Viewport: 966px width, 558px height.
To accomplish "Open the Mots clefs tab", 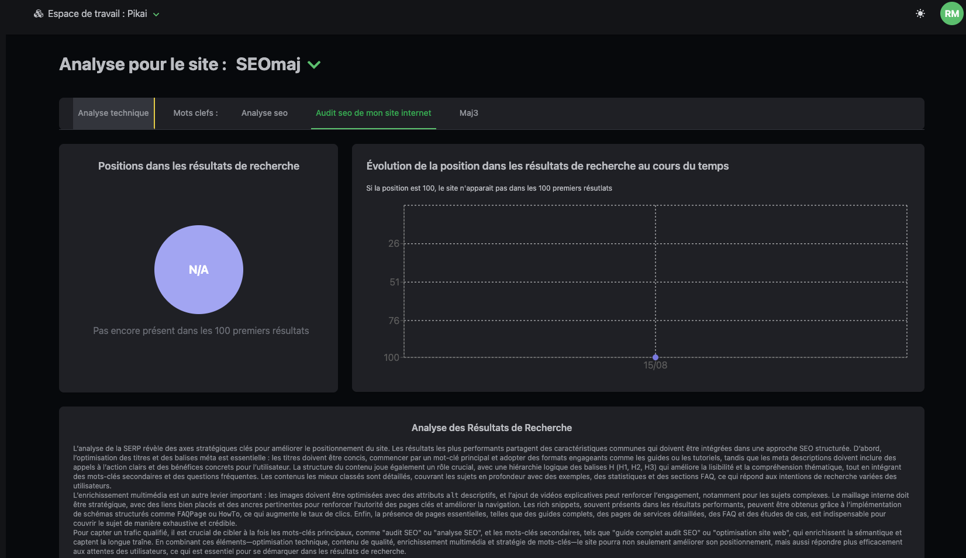I will (x=195, y=113).
